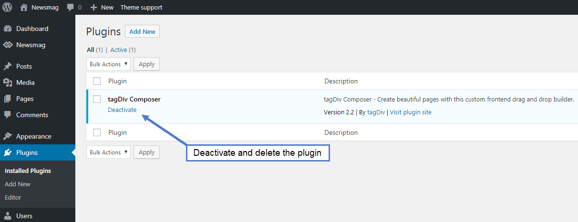Click the Comments speech bubble sidebar icon
578x222 pixels.
(8, 115)
